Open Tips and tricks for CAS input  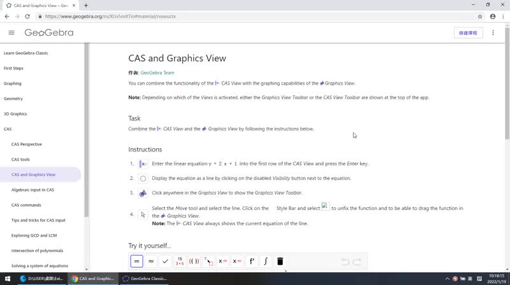coord(38,220)
